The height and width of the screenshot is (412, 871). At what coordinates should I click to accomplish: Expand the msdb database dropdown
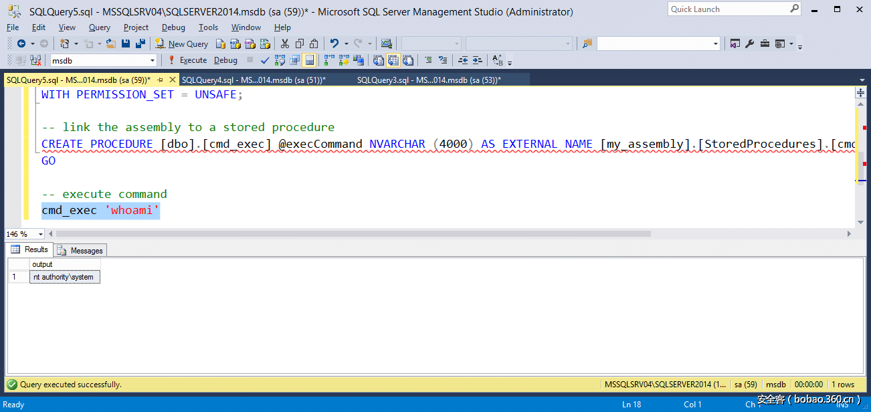click(153, 60)
